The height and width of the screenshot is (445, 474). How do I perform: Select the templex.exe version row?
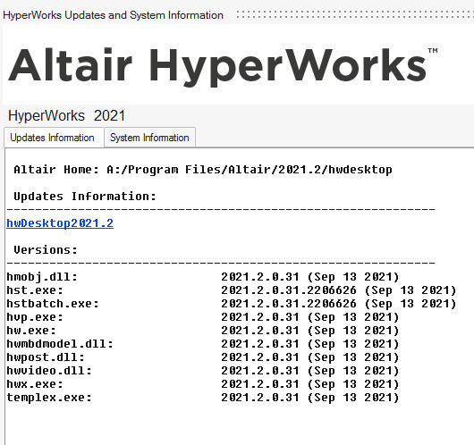click(x=203, y=398)
